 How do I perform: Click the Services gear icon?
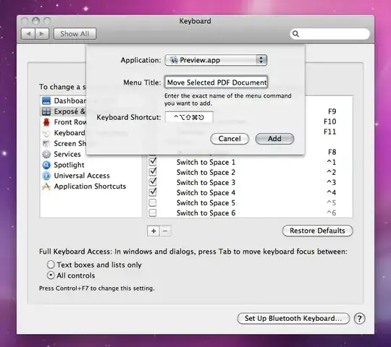[46, 154]
